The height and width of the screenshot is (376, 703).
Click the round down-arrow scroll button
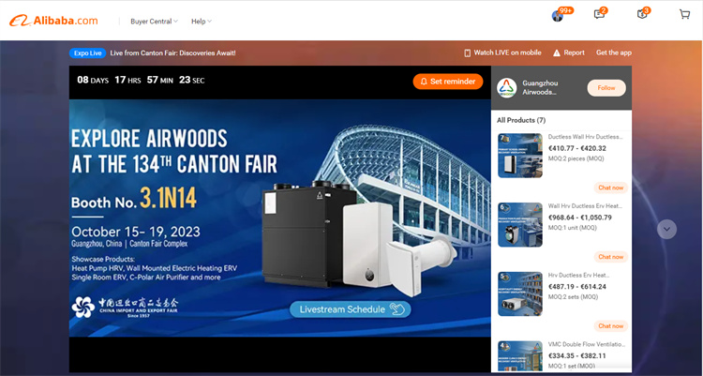(666, 229)
